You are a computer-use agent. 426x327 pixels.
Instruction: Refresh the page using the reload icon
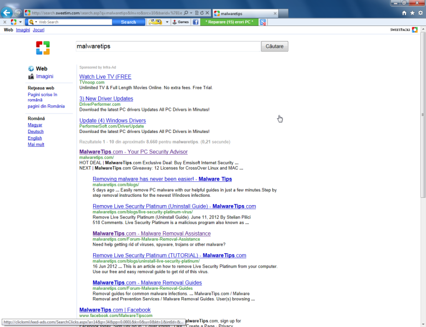coord(202,13)
